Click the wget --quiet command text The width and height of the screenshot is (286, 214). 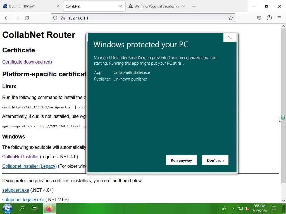pyautogui.click(x=44, y=126)
